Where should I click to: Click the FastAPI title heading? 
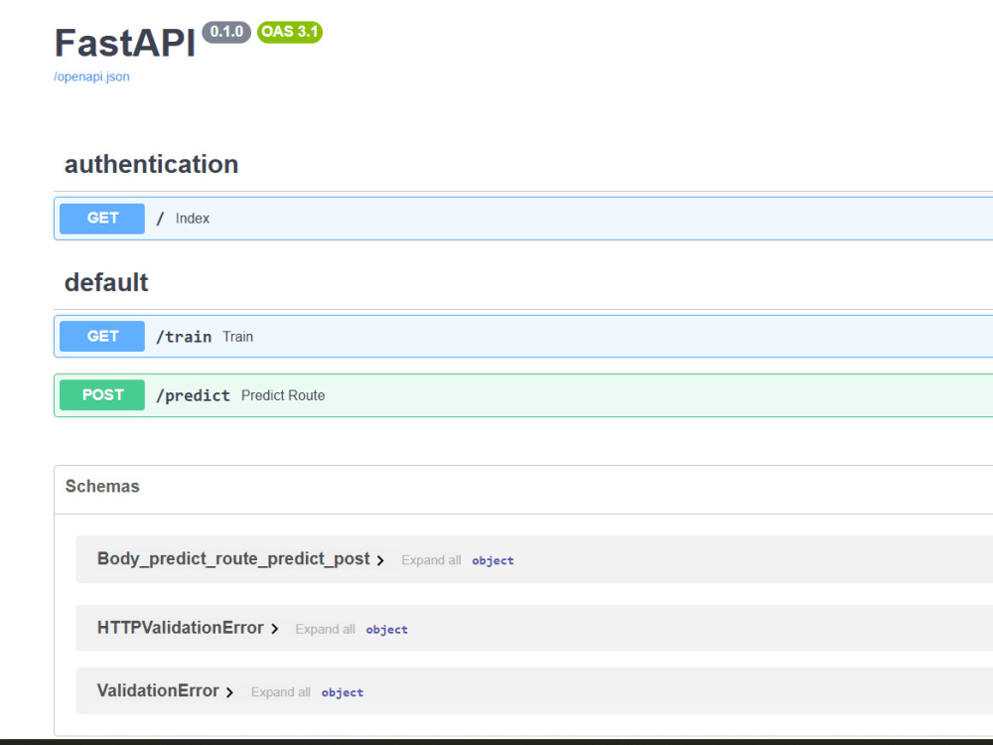(x=125, y=43)
